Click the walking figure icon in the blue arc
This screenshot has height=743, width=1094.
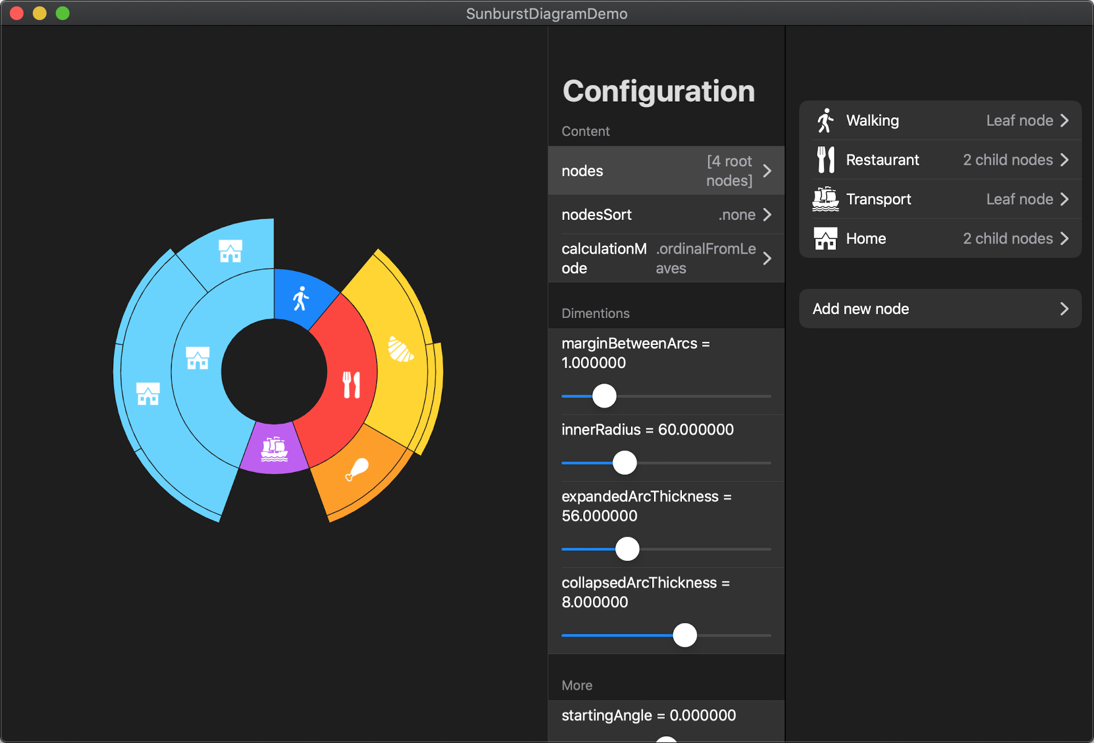click(301, 299)
